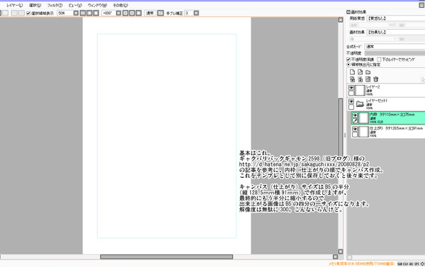
Task: Hide the 内枠 layer eye toggle
Action: (355, 115)
